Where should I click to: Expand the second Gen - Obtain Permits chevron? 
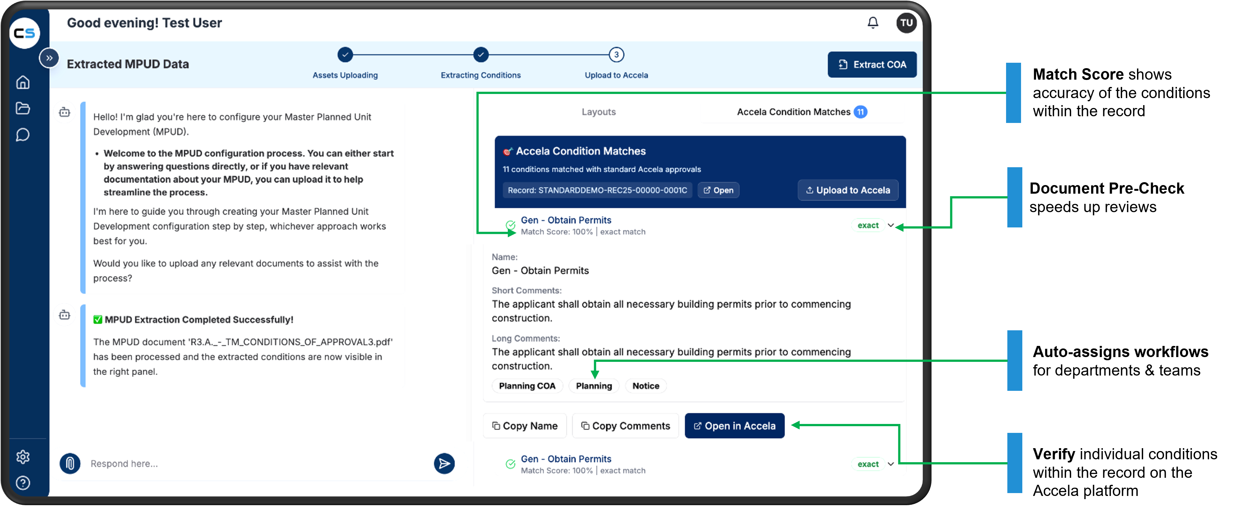click(x=891, y=464)
